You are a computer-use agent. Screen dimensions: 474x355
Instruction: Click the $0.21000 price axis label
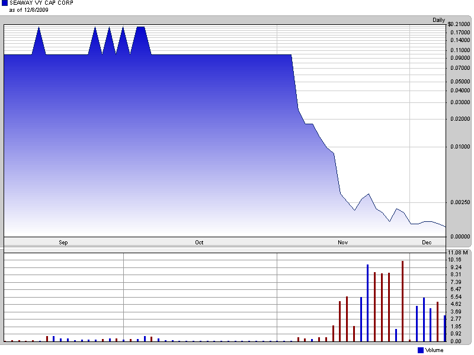tap(459, 24)
